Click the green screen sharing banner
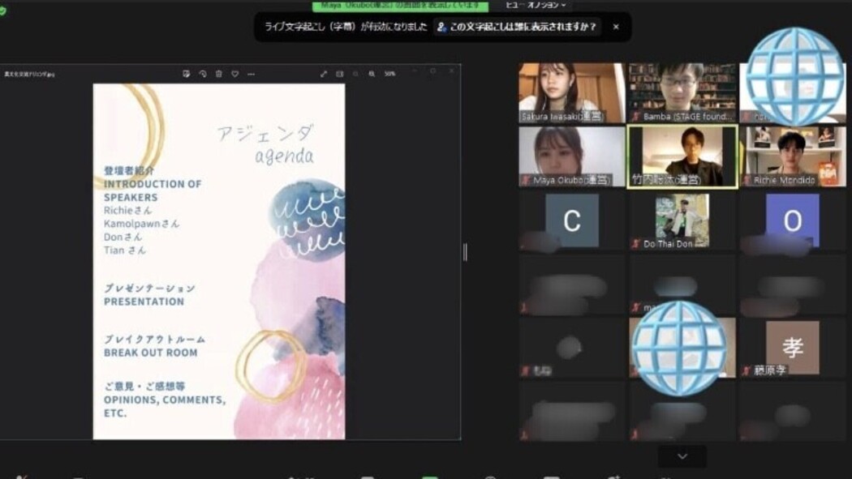The image size is (852, 479). pyautogui.click(x=401, y=5)
